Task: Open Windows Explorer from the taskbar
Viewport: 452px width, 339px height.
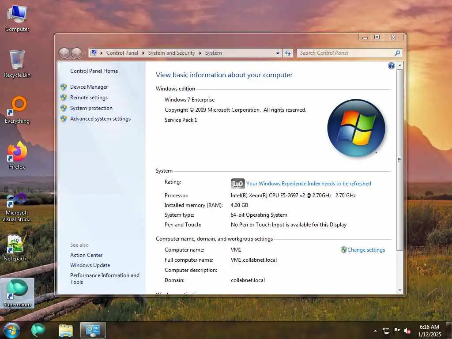Action: click(x=66, y=330)
